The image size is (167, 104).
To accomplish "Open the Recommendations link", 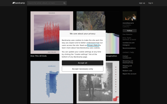I will click(129, 48).
